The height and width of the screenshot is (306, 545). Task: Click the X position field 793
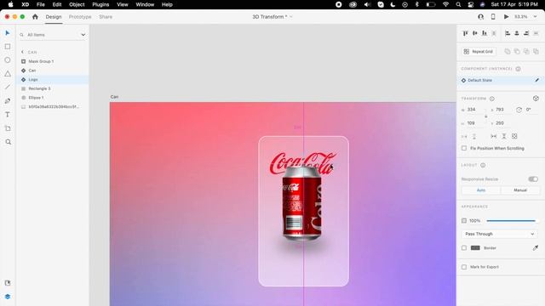(502, 110)
